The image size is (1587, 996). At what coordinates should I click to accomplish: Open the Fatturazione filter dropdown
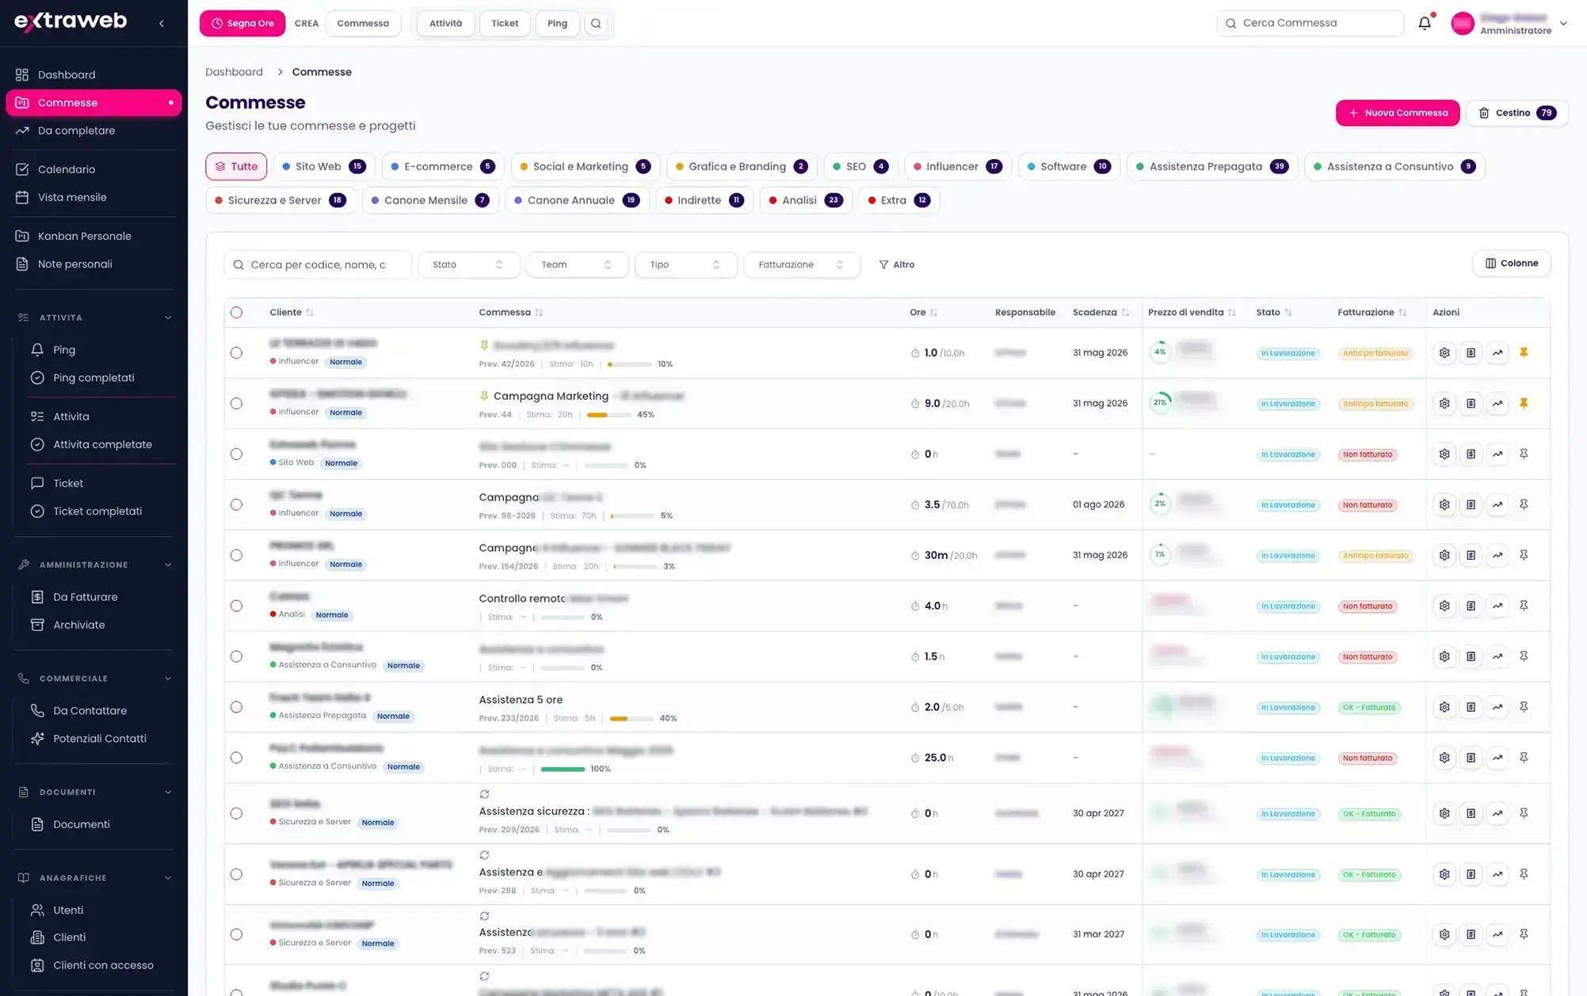click(801, 264)
